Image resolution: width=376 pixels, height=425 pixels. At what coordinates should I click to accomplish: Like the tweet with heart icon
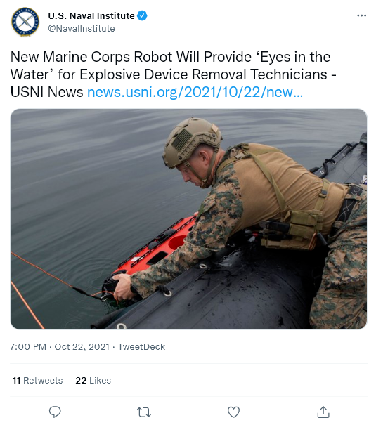[x=233, y=412]
